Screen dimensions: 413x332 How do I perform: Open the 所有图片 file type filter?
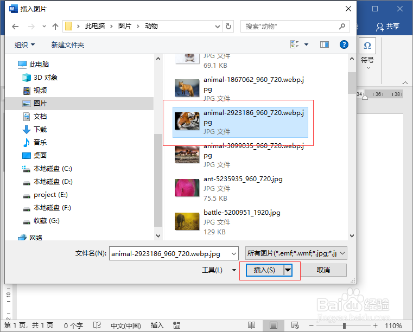coord(296,253)
